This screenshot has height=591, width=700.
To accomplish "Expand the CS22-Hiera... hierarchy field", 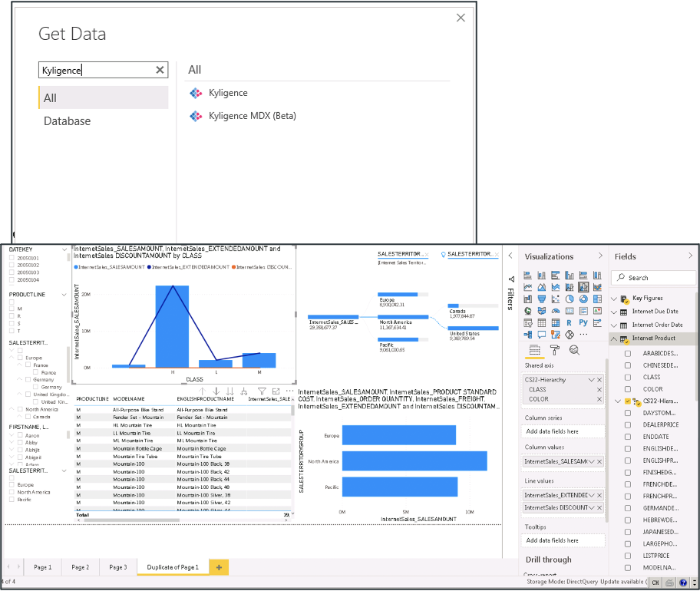I will [618, 401].
